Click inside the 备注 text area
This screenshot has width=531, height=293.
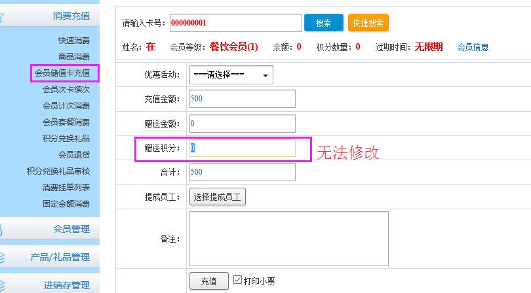[288, 239]
